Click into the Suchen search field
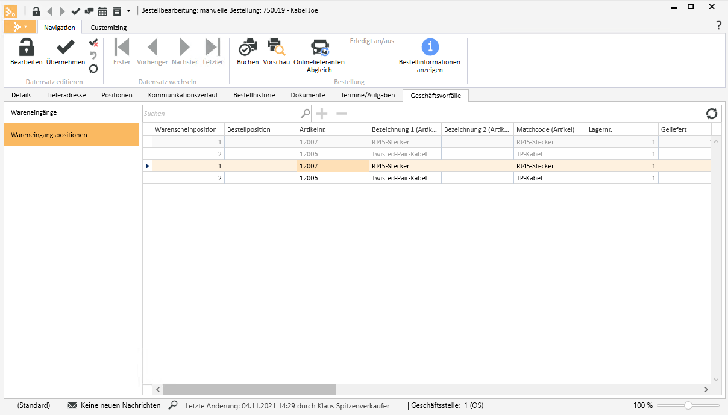The width and height of the screenshot is (728, 415). click(221, 114)
